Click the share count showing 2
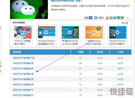Screen dimensions: 135x98 tap(128, 18)
